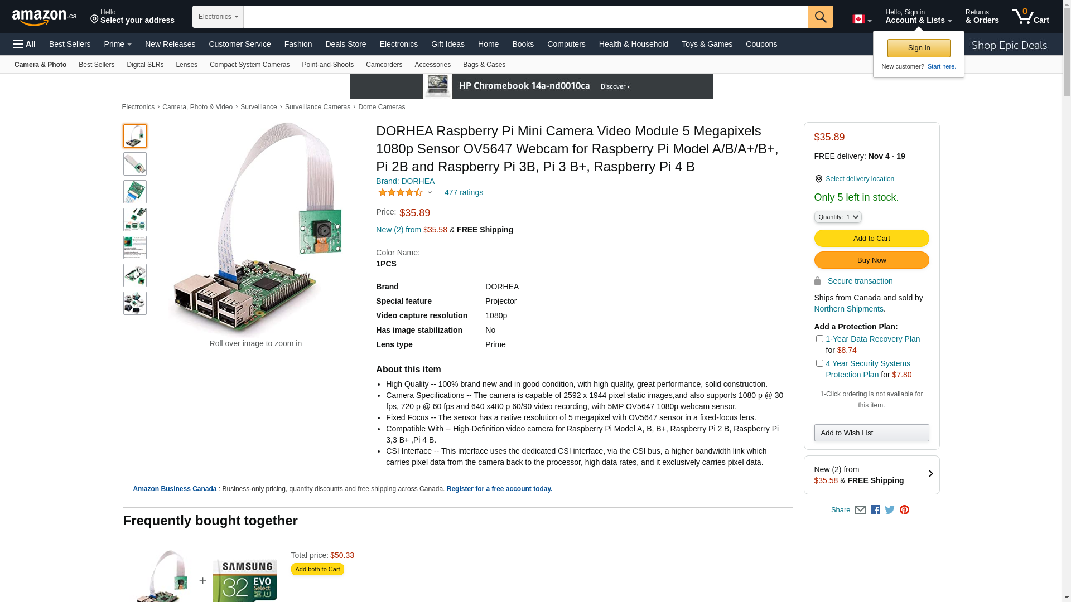Open the 477 ratings link

[464, 192]
